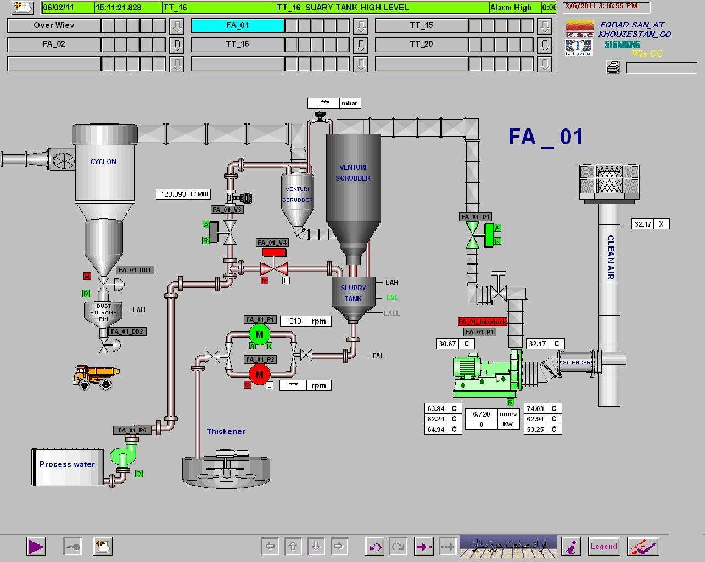Toggle the FA_01_V3 valve actuator
The height and width of the screenshot is (562, 705).
pos(230,233)
